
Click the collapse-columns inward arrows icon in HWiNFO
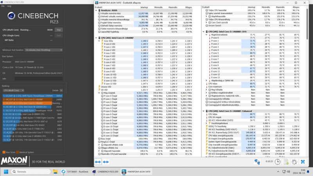click(106, 162)
